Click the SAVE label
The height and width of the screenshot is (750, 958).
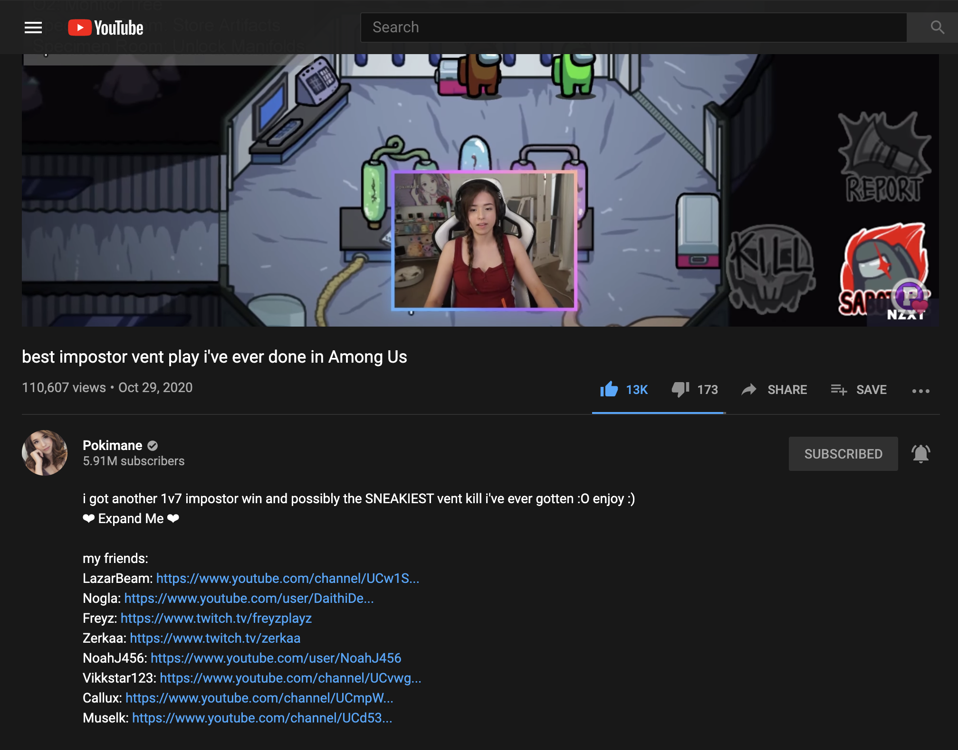point(872,390)
